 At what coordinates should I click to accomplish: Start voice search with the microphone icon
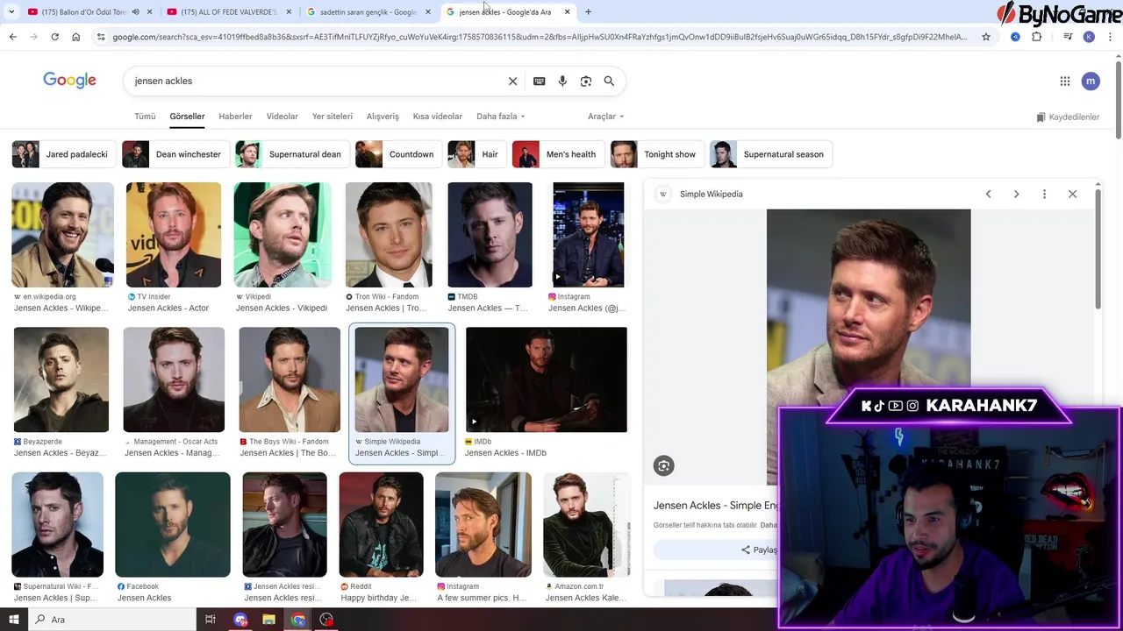click(x=562, y=81)
